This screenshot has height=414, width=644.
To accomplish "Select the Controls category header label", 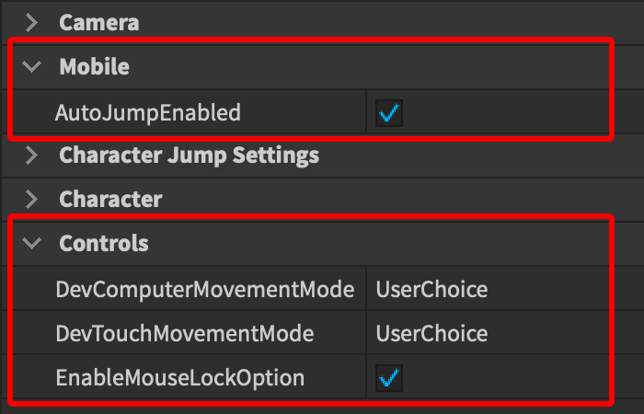I will (x=104, y=244).
